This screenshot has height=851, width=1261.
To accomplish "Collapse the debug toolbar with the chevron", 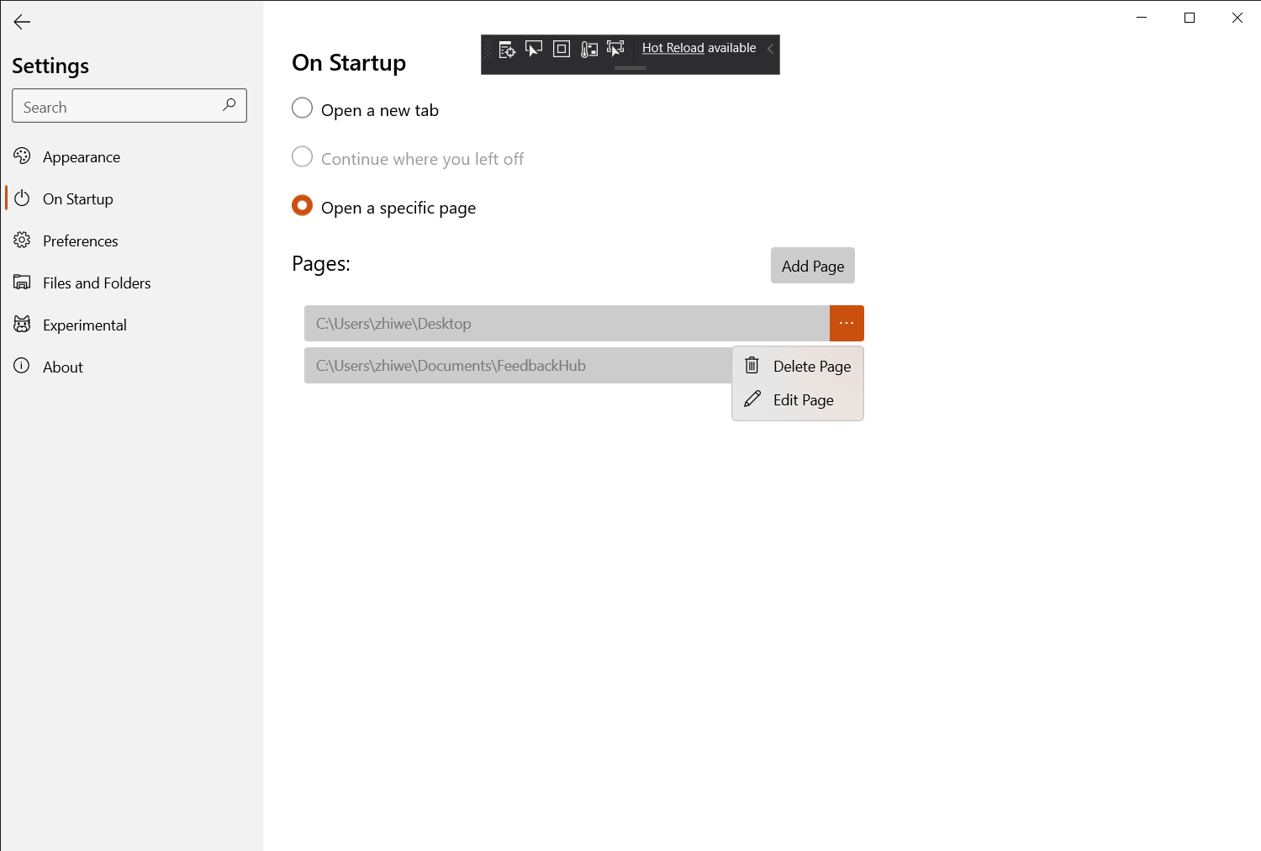I will [x=770, y=49].
